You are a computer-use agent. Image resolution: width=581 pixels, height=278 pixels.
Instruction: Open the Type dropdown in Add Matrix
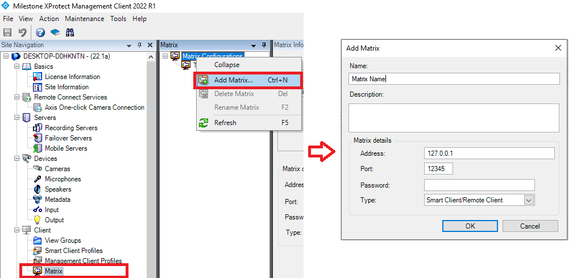pyautogui.click(x=529, y=200)
